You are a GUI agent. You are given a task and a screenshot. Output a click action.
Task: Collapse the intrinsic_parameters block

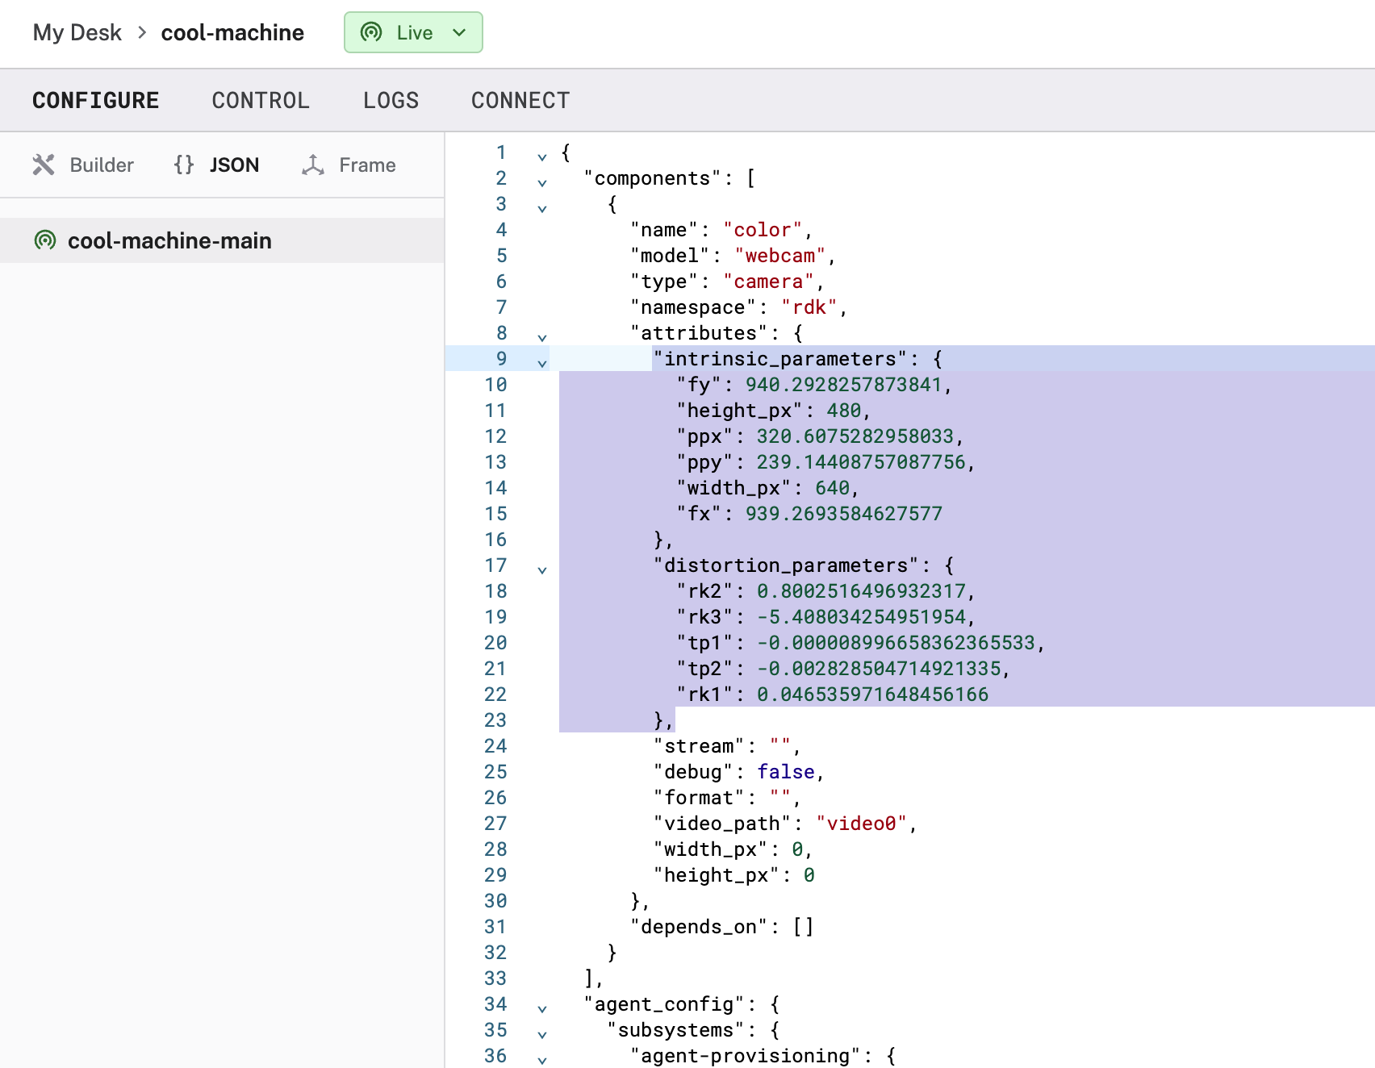542,363
